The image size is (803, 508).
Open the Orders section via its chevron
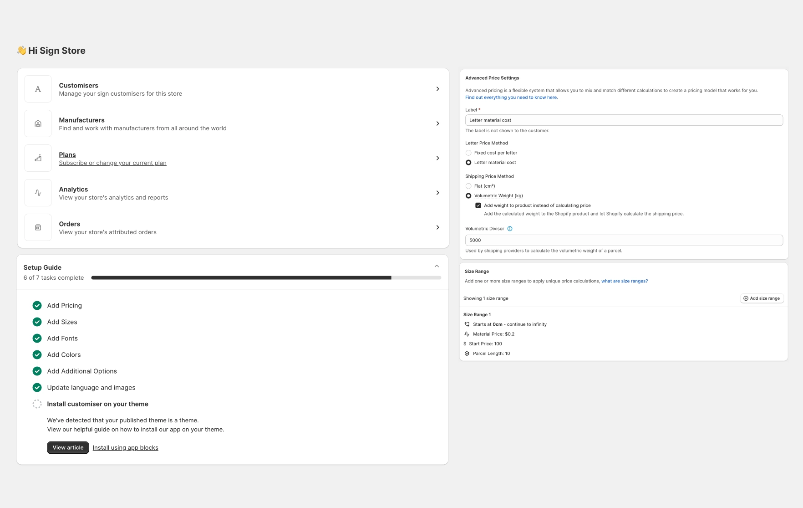click(437, 227)
